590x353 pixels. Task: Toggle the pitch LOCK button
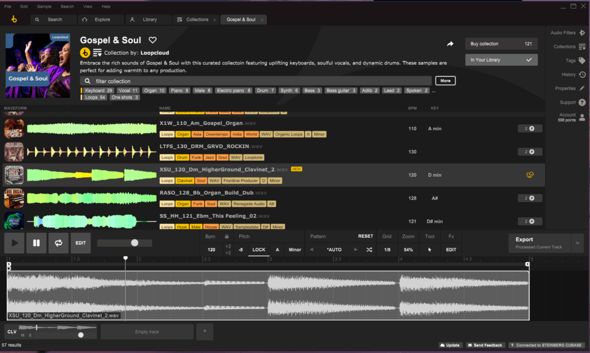tap(259, 249)
